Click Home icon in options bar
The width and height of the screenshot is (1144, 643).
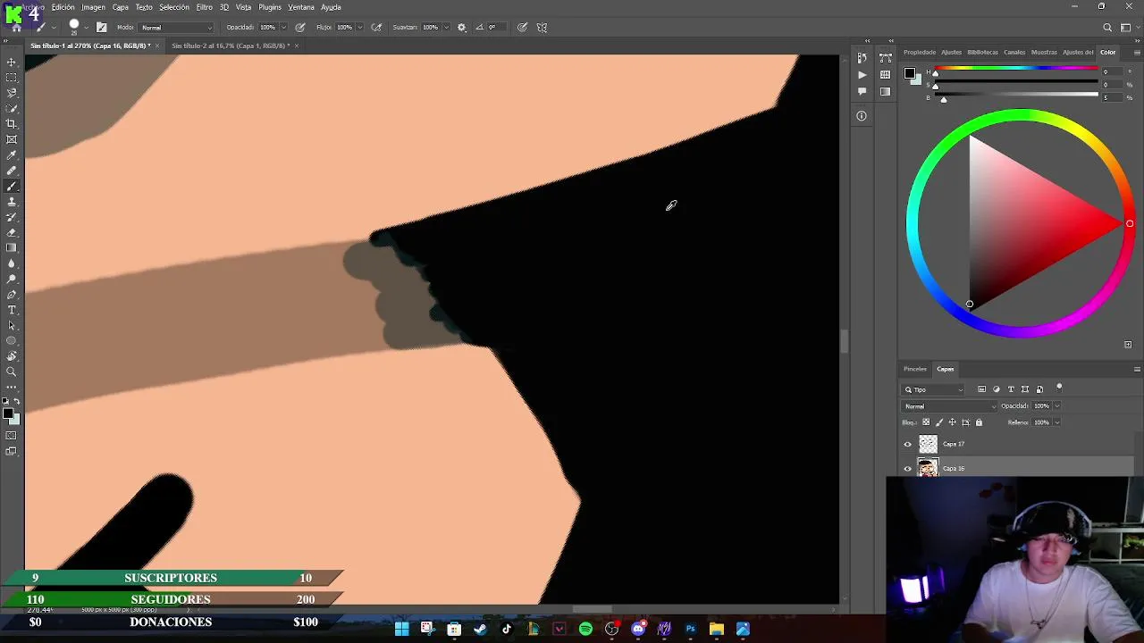point(16,28)
